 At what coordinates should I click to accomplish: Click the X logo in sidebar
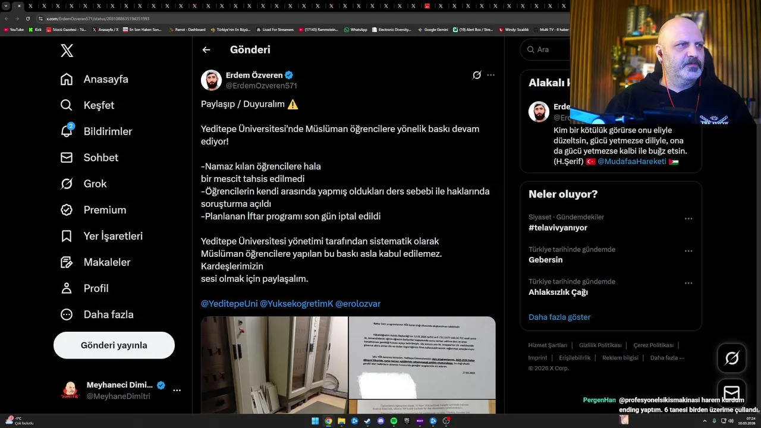pyautogui.click(x=67, y=51)
